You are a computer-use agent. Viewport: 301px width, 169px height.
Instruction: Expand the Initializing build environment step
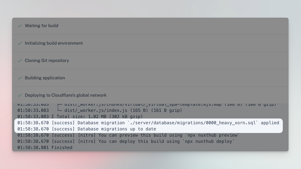click(54, 43)
